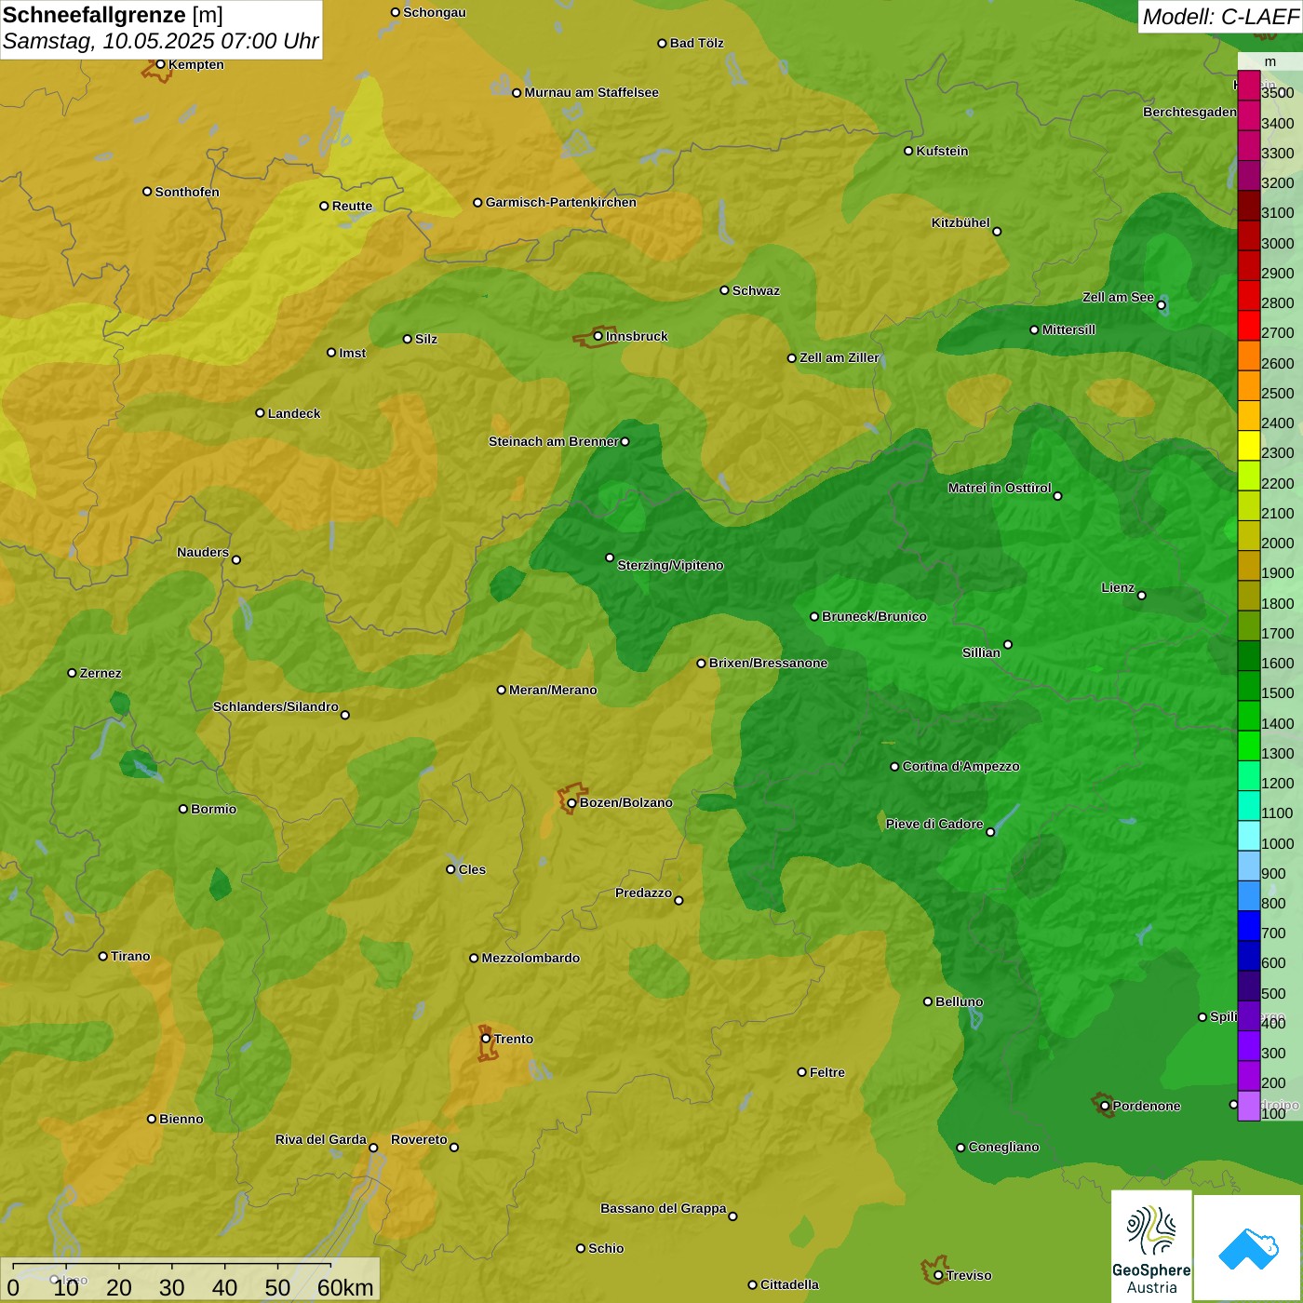Click the Schneefallgrenze [m] title
The image size is (1303, 1303).
113,15
